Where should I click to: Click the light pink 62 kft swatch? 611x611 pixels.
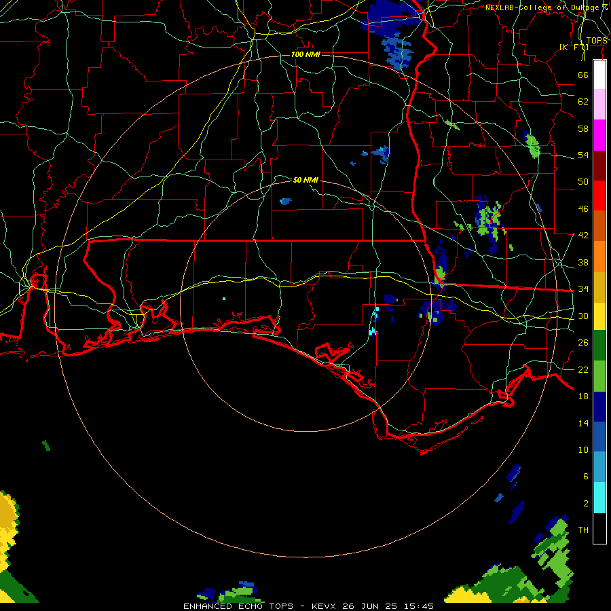tap(599, 105)
